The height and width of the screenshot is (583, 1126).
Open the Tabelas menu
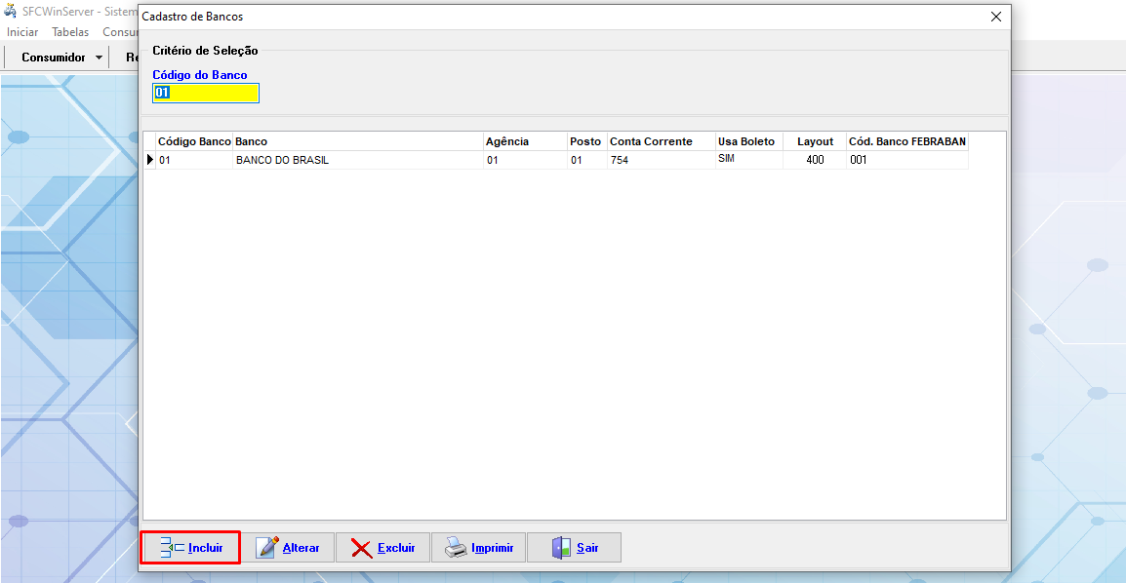pyautogui.click(x=70, y=32)
